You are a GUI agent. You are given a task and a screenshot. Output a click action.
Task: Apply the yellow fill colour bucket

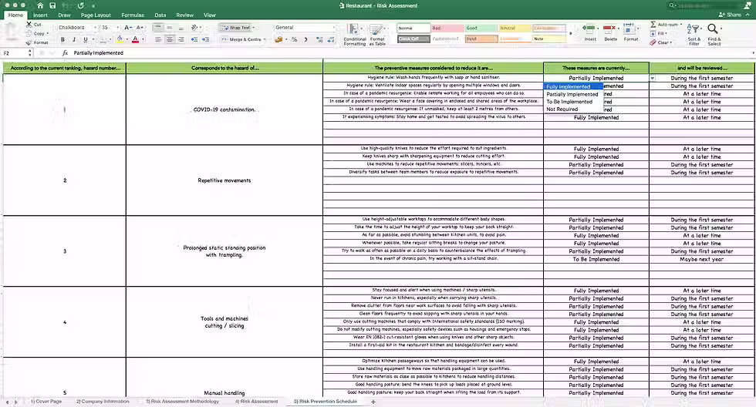pyautogui.click(x=120, y=39)
